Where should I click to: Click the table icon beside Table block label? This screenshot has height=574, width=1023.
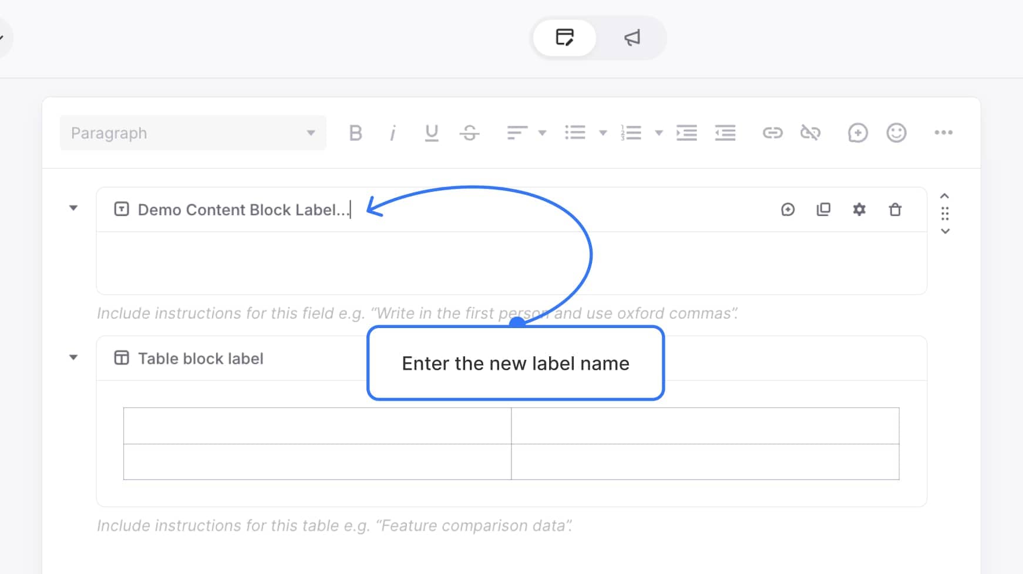pyautogui.click(x=122, y=358)
